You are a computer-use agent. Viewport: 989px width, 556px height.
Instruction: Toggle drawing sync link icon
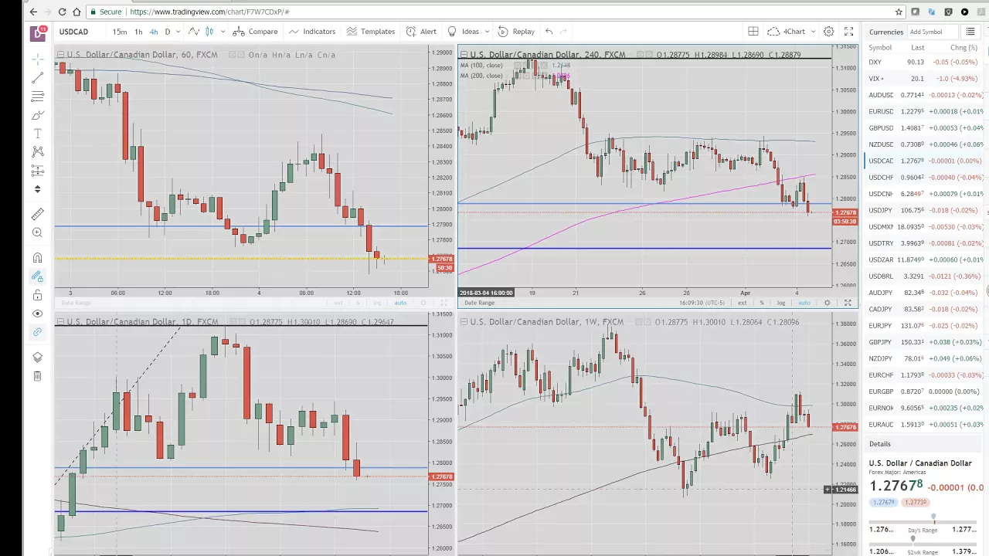click(37, 332)
